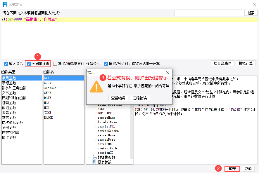Select reportName in the parameter tree
This screenshot has width=259, height=173.
[106, 118]
